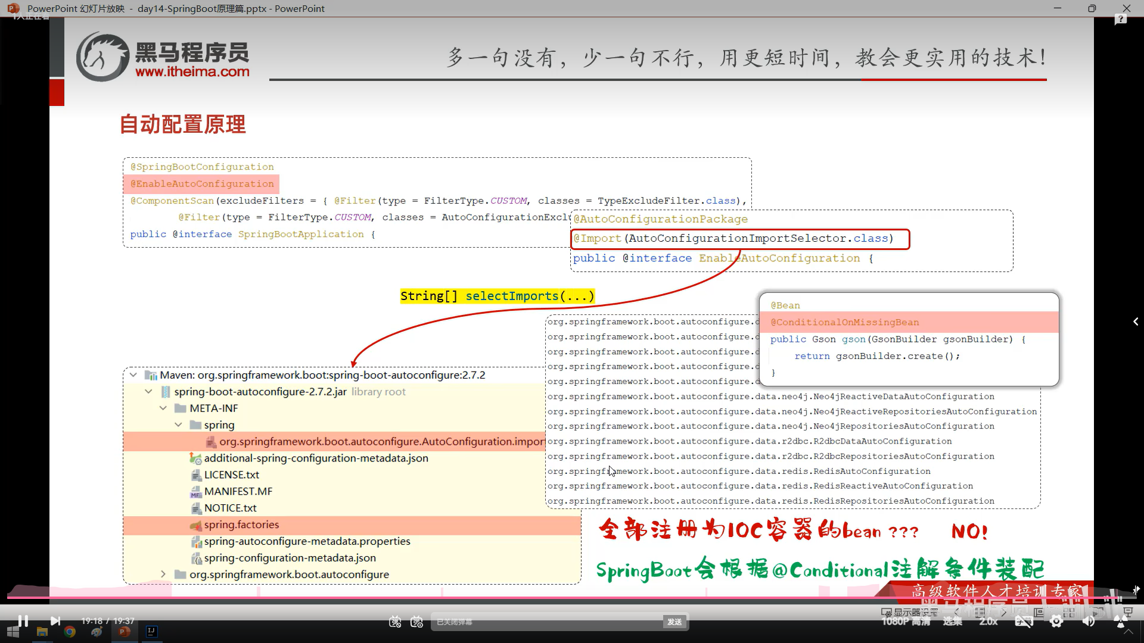Open danmaku settings icon
The height and width of the screenshot is (643, 1144).
pos(416,622)
